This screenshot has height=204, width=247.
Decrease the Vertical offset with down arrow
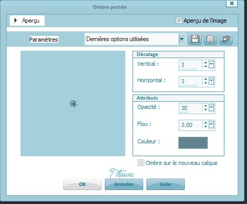point(205,66)
